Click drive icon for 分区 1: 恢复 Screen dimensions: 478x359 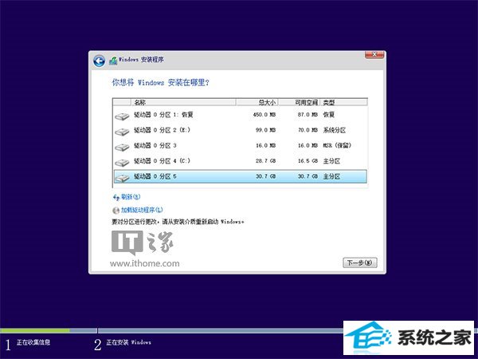click(x=122, y=116)
